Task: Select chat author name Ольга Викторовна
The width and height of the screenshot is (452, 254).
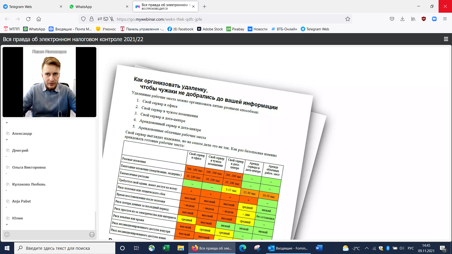Action: pos(29,167)
